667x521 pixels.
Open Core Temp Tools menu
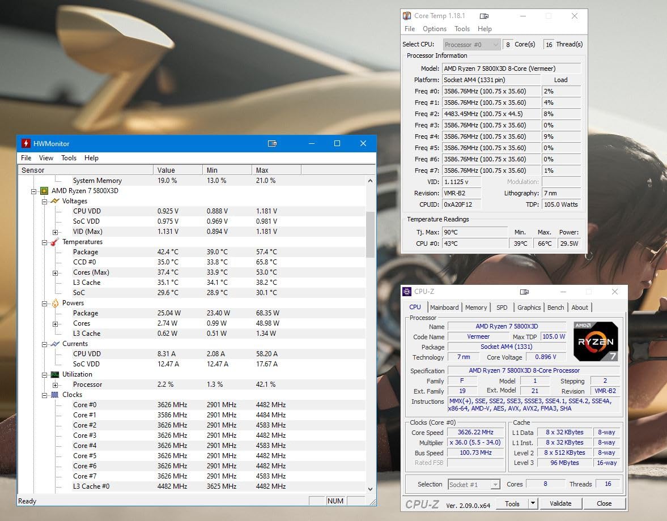tap(462, 28)
